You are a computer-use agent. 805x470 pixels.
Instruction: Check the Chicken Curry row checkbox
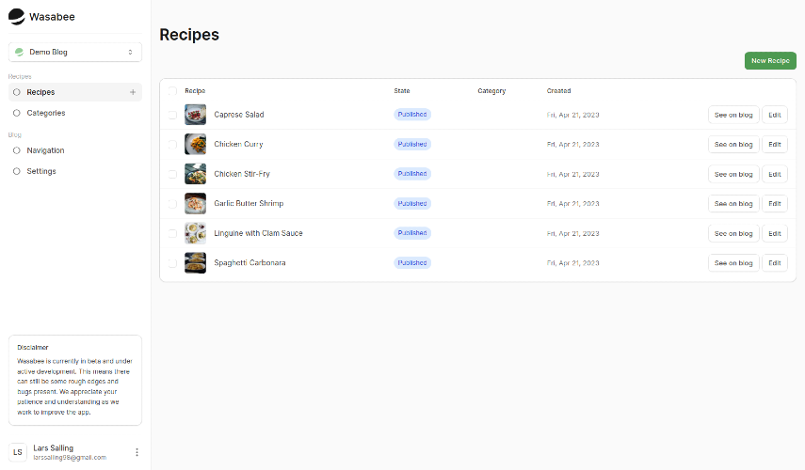pyautogui.click(x=172, y=145)
